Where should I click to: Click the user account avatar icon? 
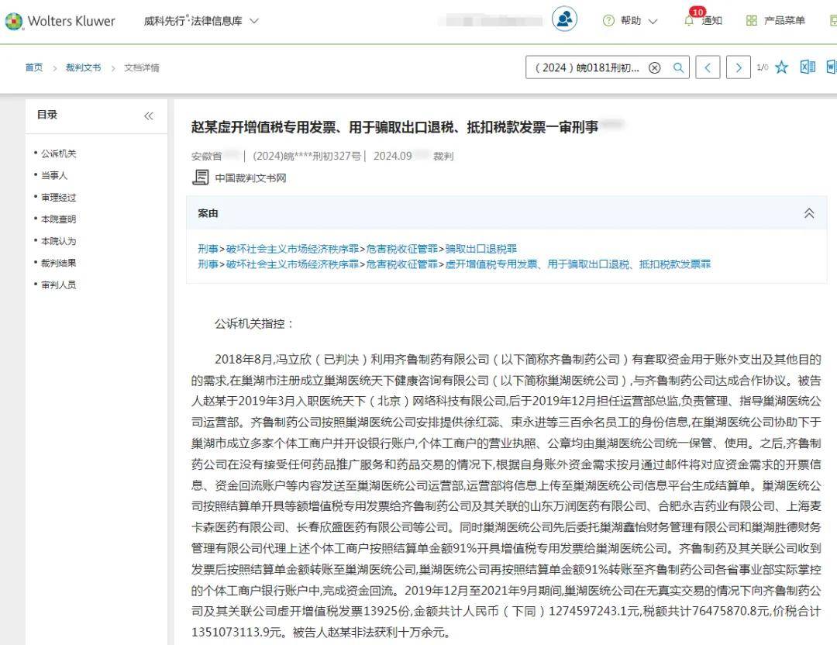click(564, 19)
